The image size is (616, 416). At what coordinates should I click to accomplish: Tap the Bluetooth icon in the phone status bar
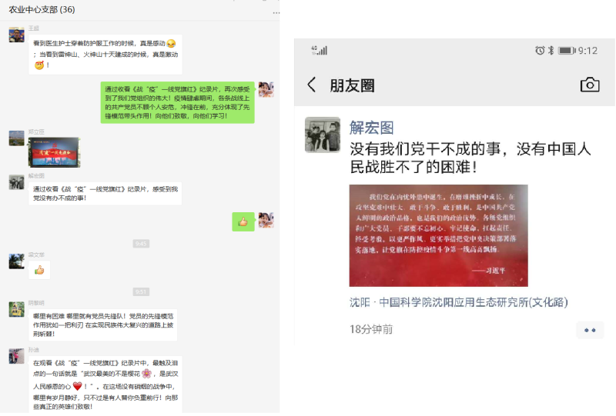(x=551, y=50)
